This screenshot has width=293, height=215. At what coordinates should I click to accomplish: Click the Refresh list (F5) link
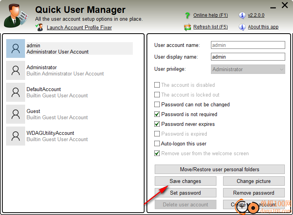[211, 27]
